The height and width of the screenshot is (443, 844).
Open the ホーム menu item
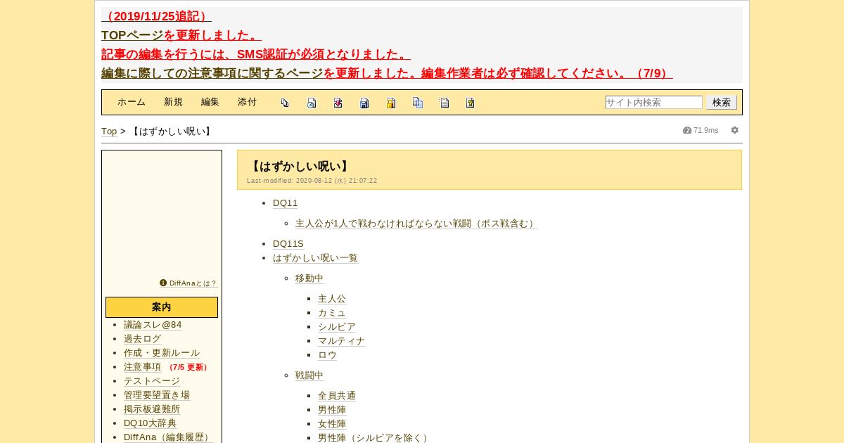pos(132,102)
